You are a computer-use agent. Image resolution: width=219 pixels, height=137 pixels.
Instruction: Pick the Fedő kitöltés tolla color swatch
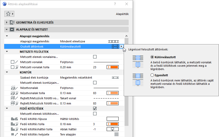pyautogui.click(x=113, y=124)
